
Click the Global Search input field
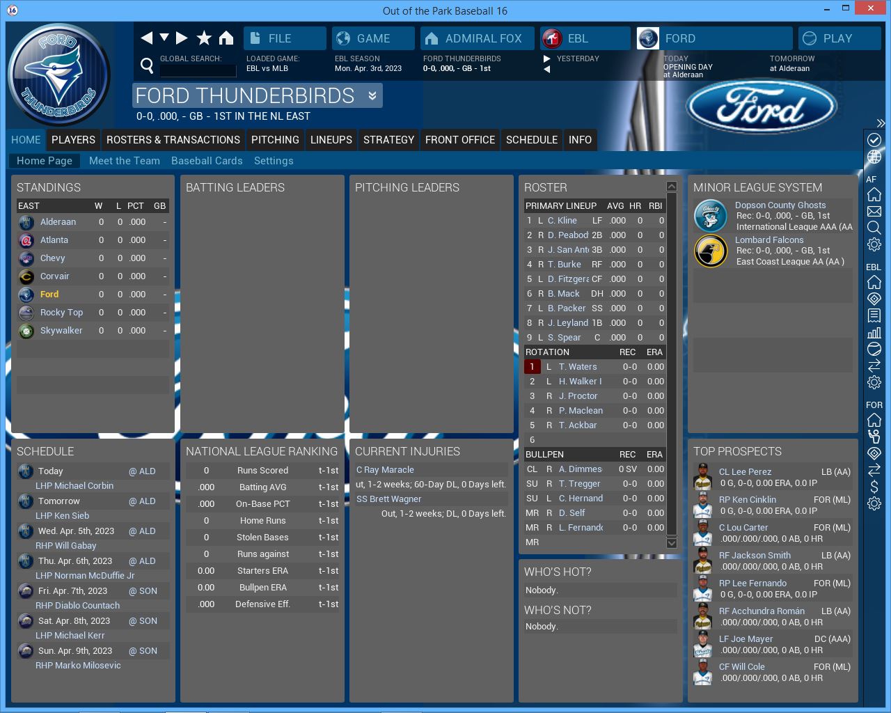tap(198, 70)
